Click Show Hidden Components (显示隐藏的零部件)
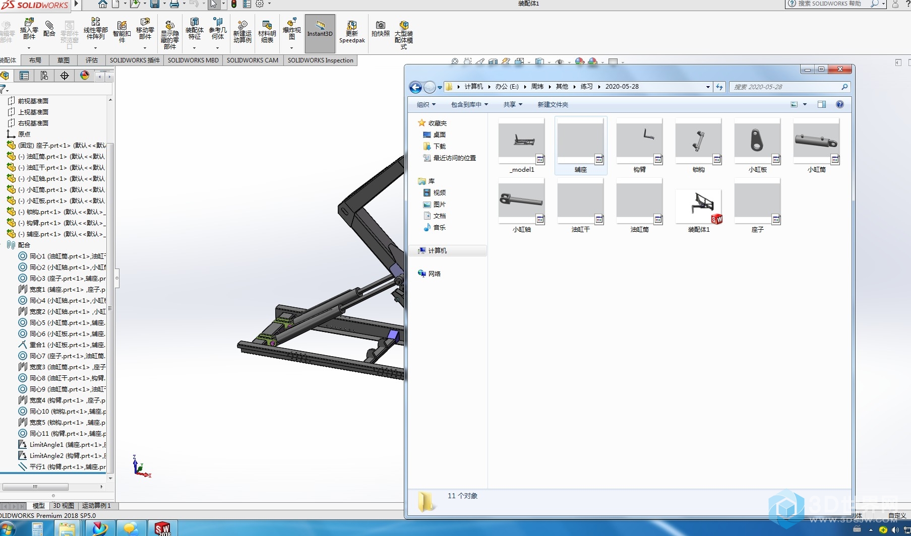This screenshot has width=911, height=536. [169, 35]
